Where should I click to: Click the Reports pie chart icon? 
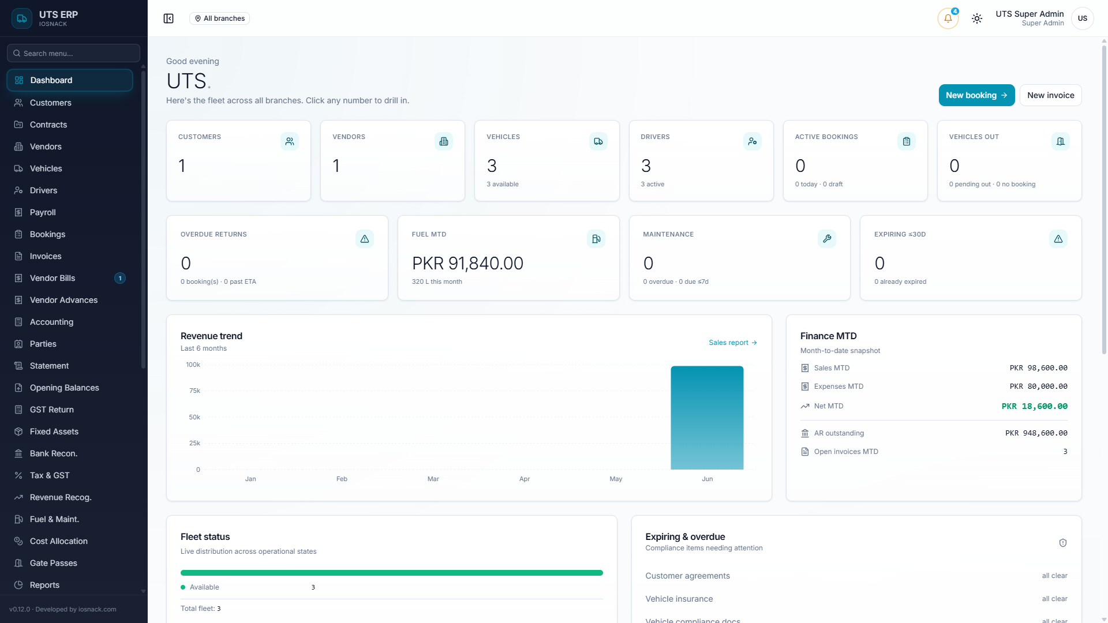[18, 585]
